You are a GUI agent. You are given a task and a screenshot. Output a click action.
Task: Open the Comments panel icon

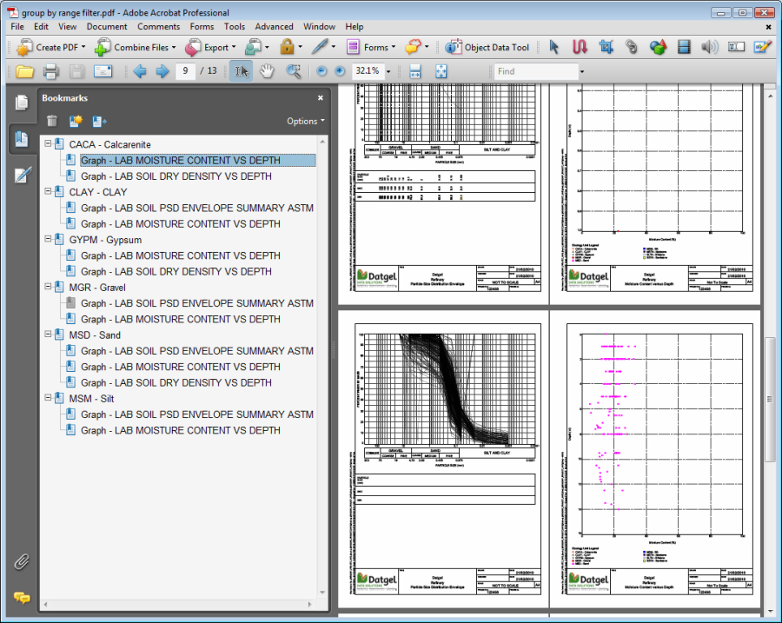(21, 598)
